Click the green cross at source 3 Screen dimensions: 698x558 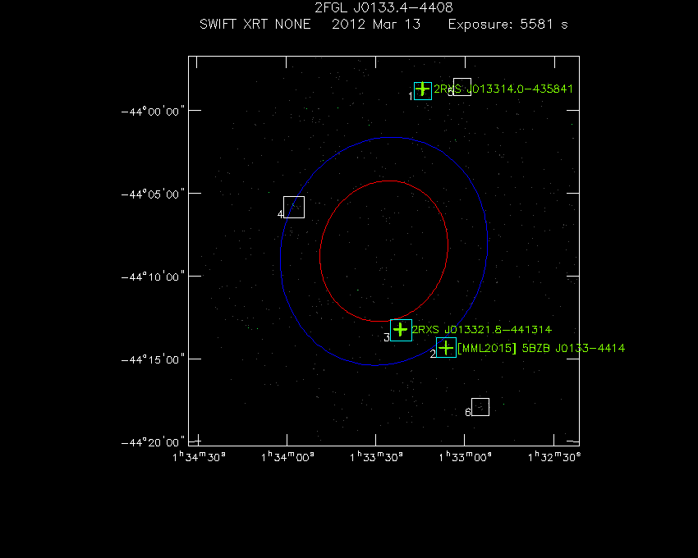pos(401,330)
